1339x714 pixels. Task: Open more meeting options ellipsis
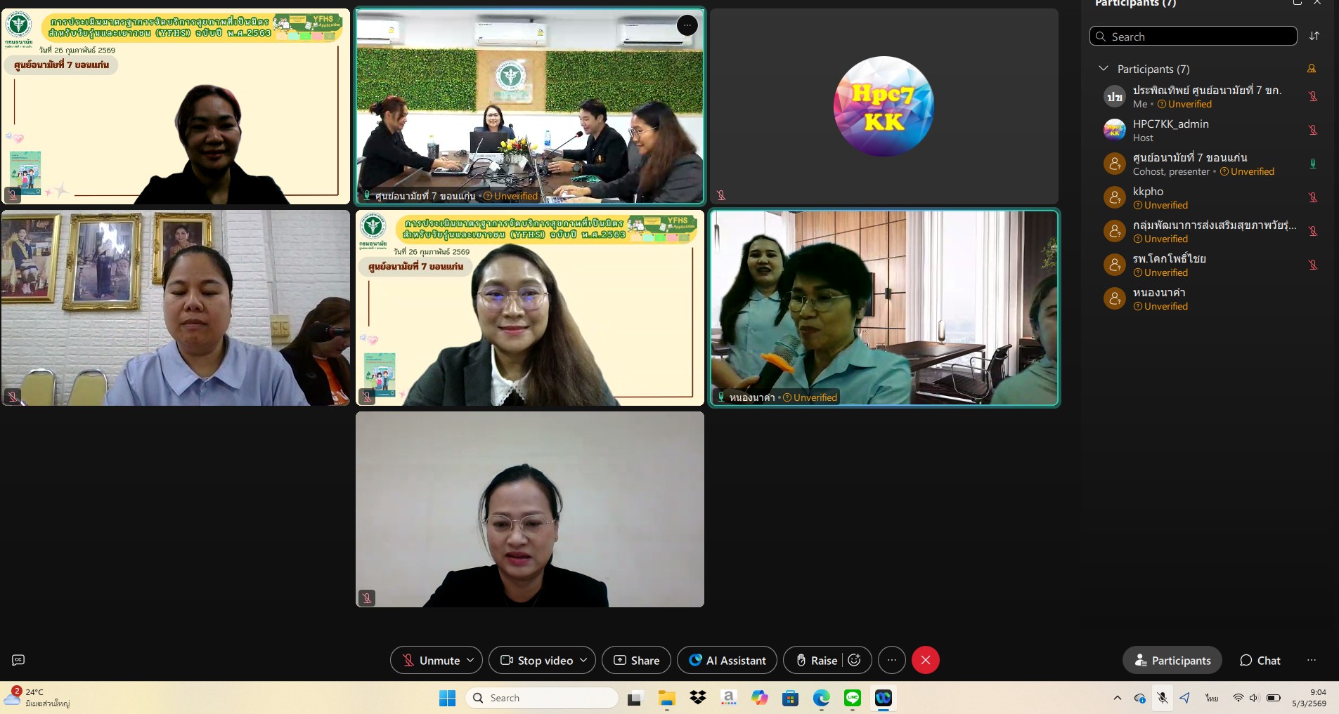[x=891, y=660]
